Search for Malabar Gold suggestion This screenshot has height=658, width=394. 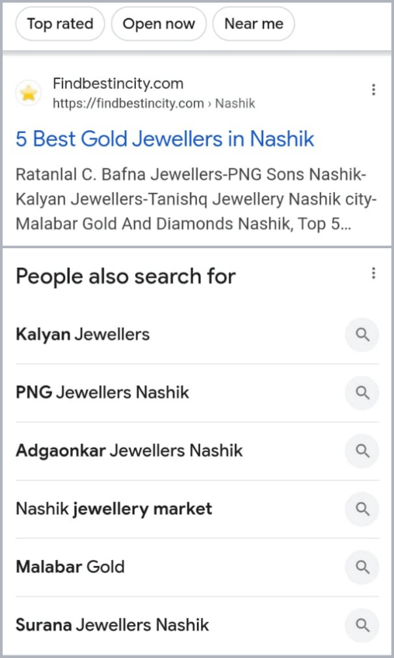362,567
